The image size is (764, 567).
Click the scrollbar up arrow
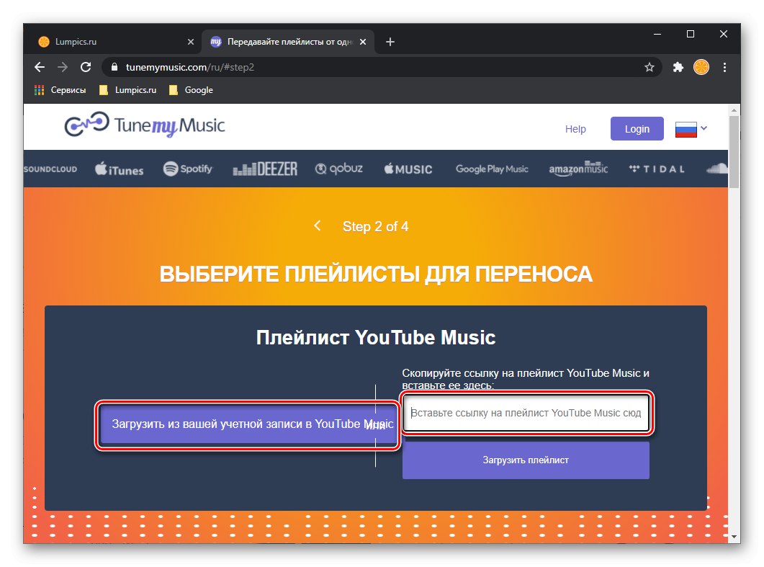734,110
